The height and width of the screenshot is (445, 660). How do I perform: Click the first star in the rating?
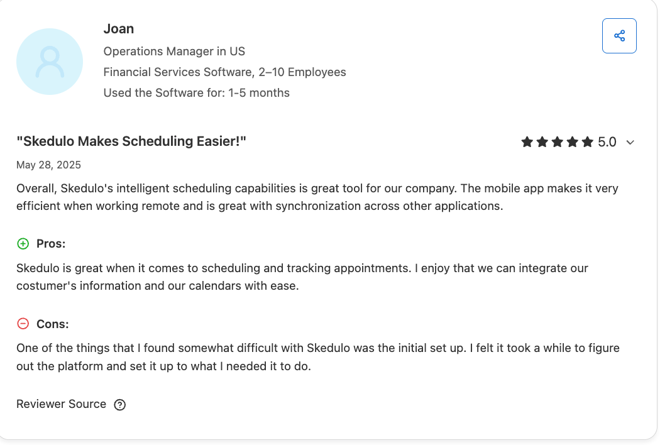point(527,142)
